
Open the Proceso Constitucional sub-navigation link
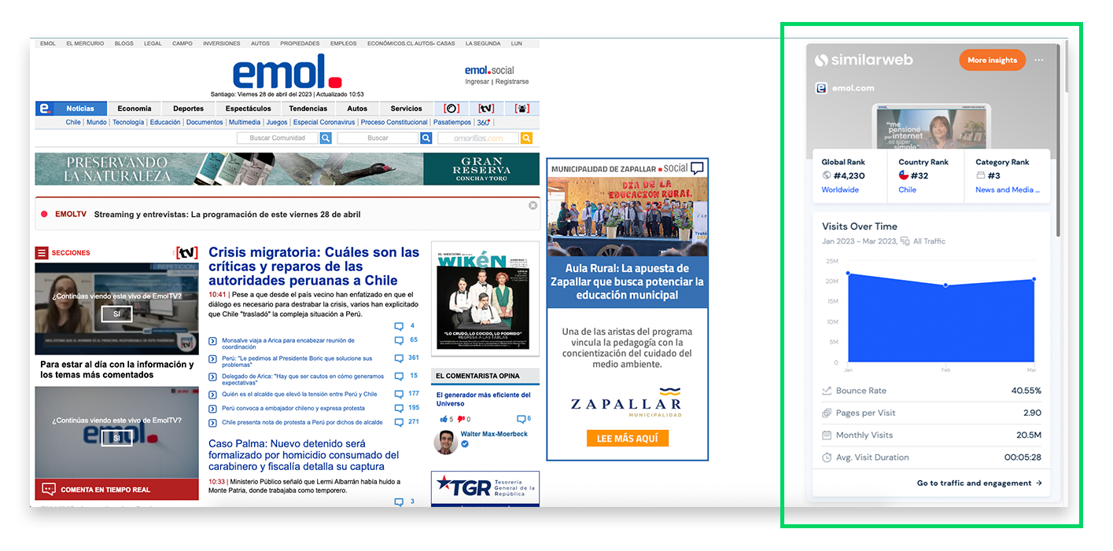click(394, 123)
